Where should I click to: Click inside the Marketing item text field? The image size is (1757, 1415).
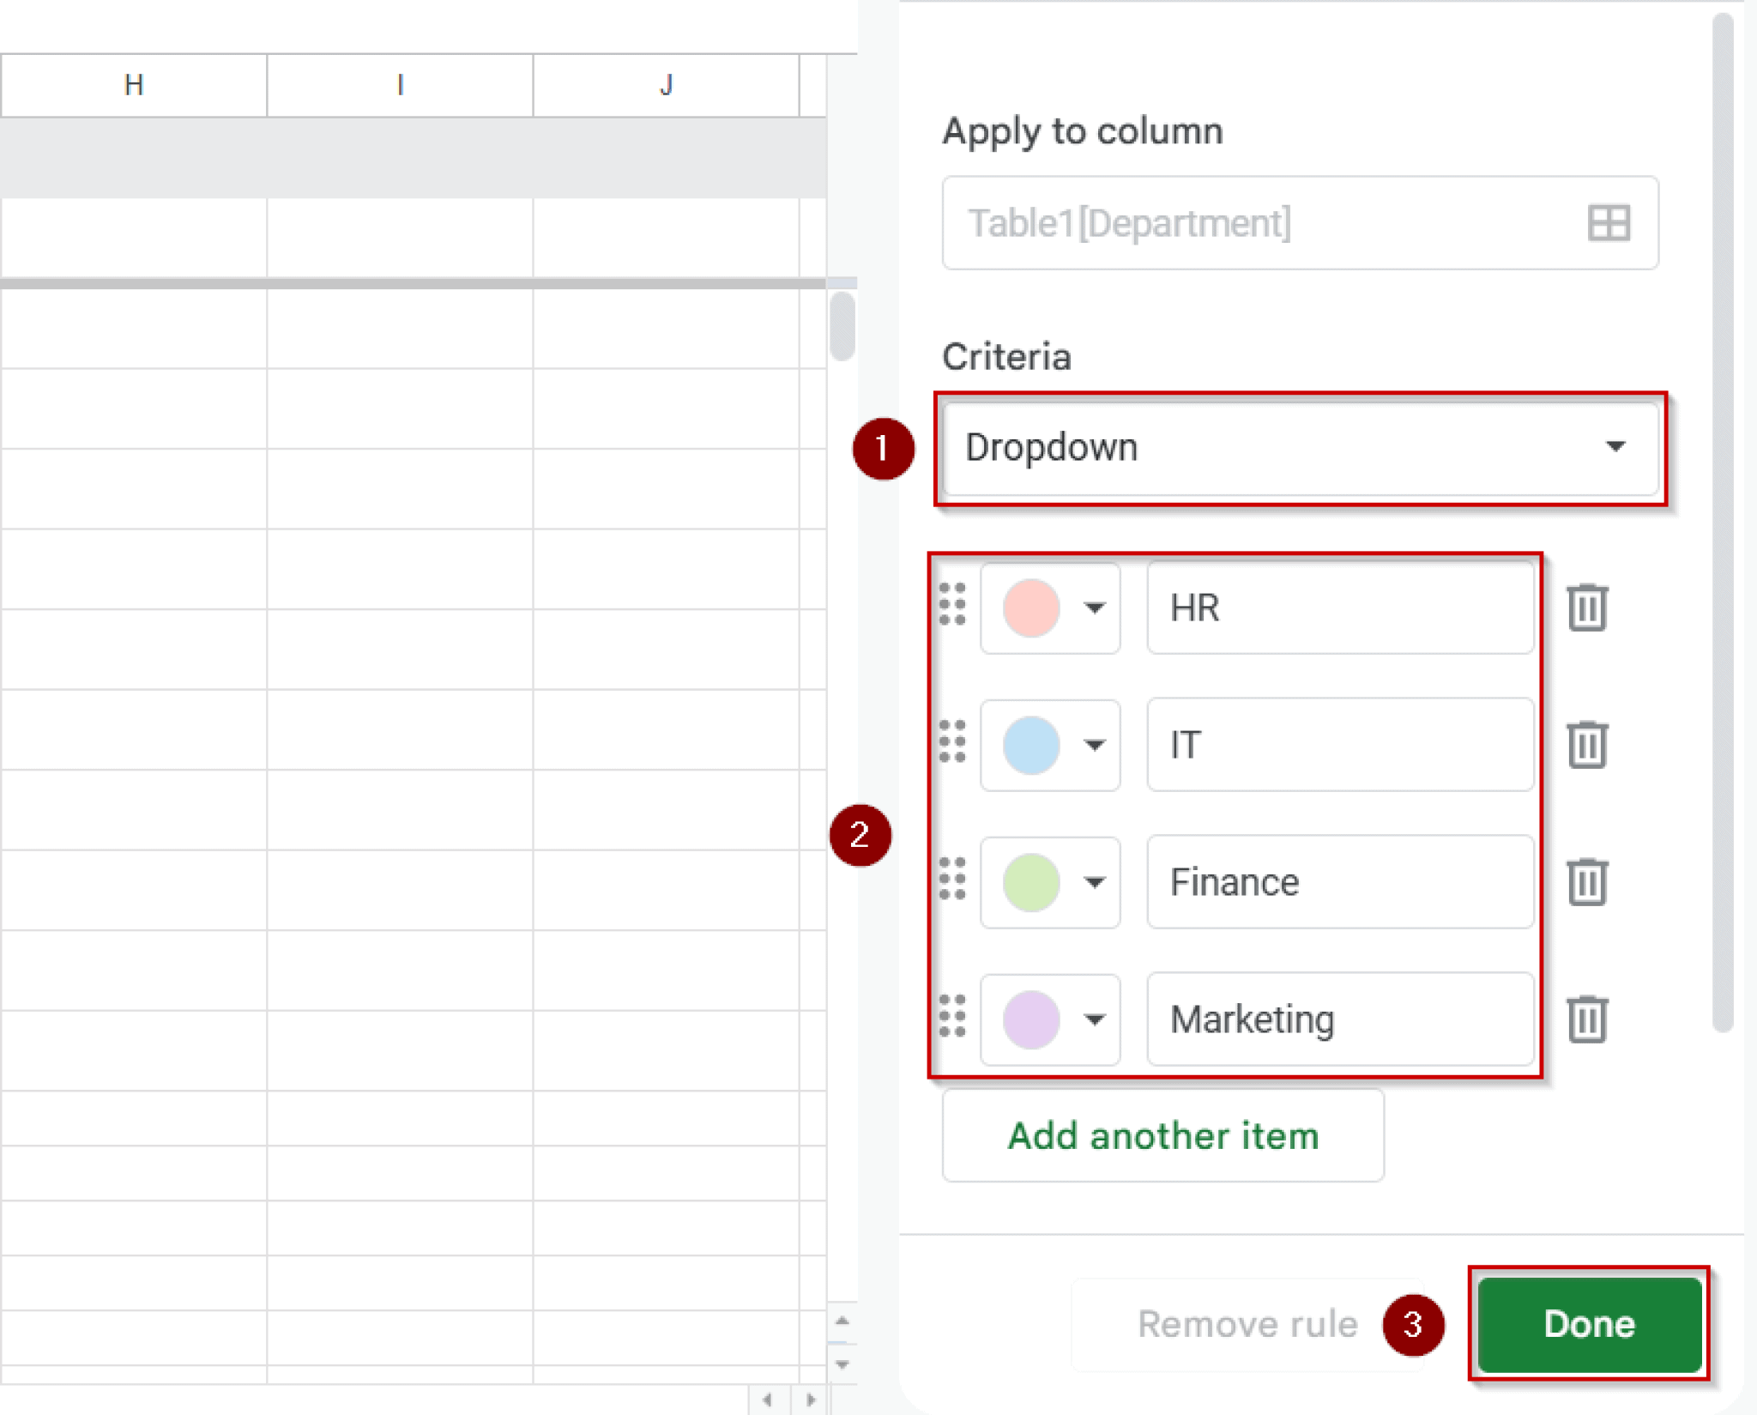point(1338,1020)
